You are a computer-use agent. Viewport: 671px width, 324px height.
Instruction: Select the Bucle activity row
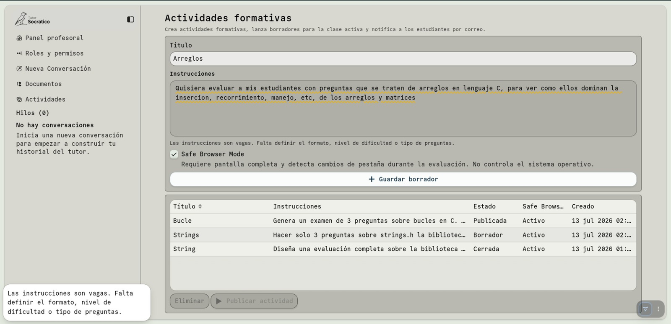click(x=403, y=221)
